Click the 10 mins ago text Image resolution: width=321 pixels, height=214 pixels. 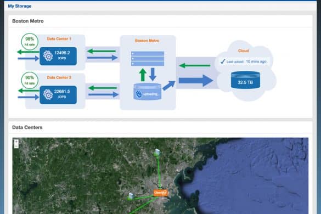tap(256, 61)
